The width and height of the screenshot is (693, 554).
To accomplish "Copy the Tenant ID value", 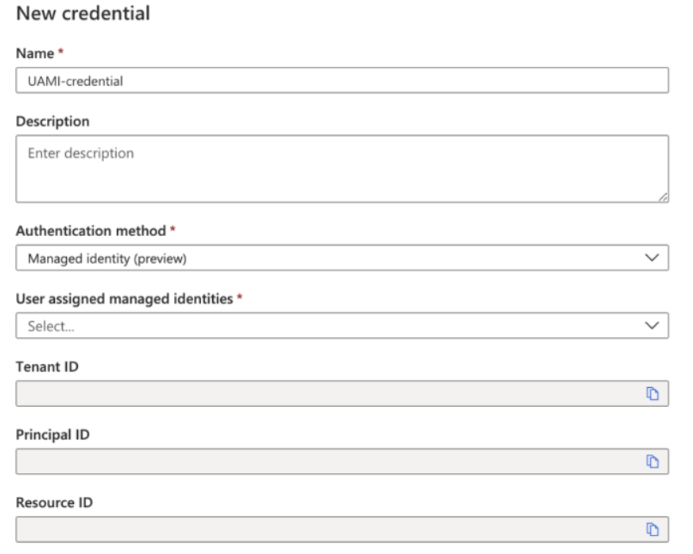I will point(652,393).
